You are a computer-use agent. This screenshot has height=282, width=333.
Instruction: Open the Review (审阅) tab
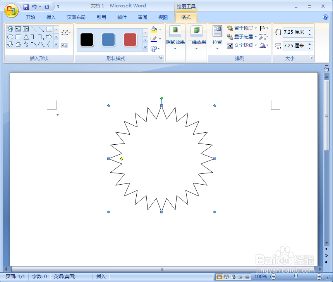tap(142, 17)
